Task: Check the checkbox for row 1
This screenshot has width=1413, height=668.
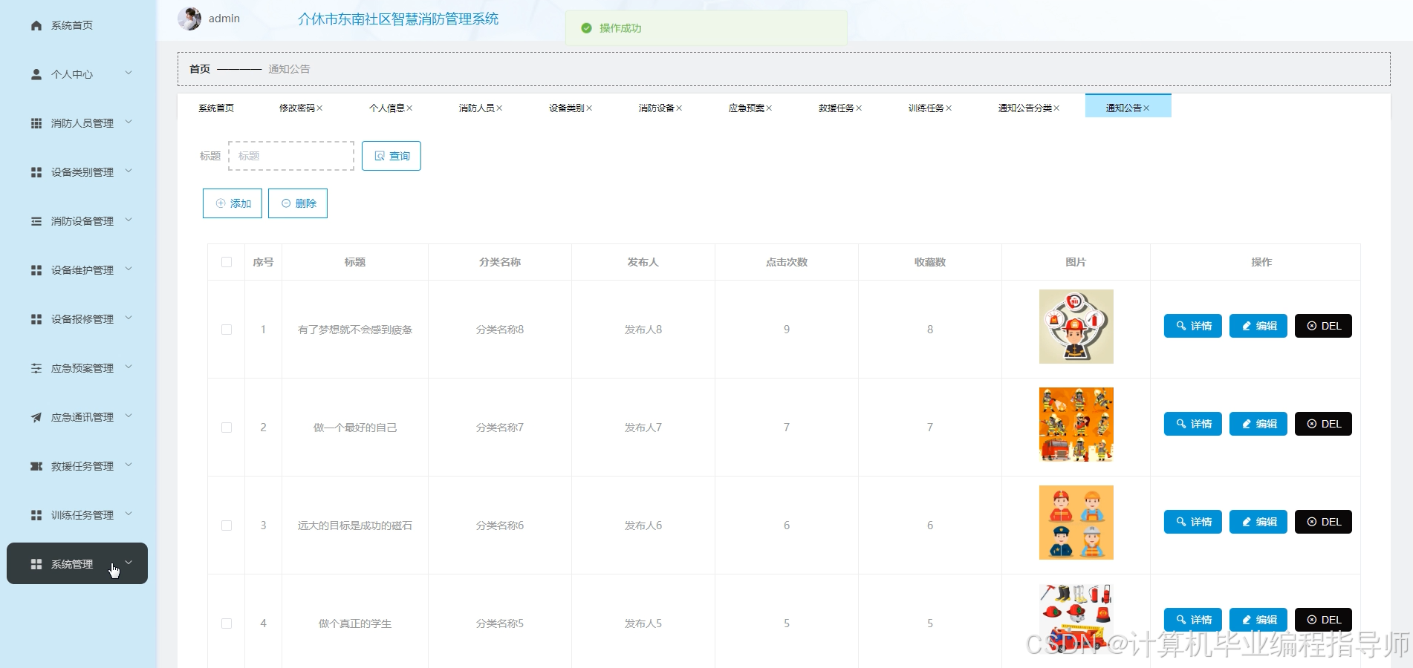Action: pos(227,330)
